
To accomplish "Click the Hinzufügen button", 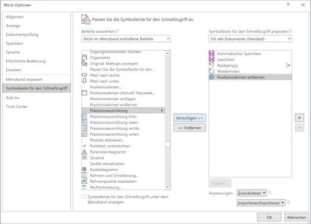I will coord(190,118).
